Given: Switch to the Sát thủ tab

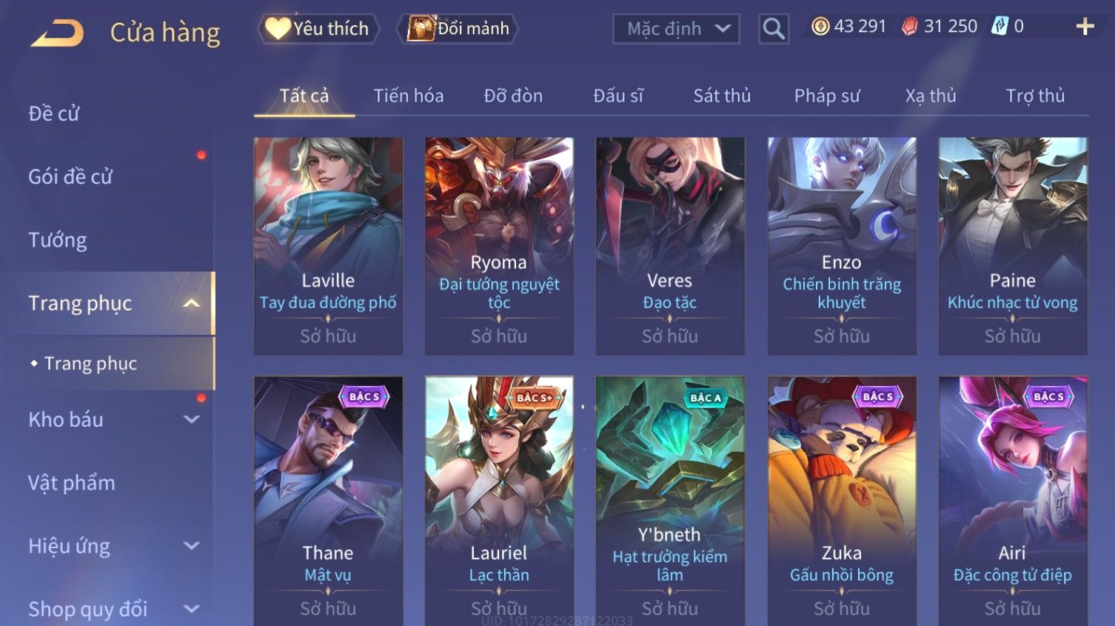Looking at the screenshot, I should (722, 96).
